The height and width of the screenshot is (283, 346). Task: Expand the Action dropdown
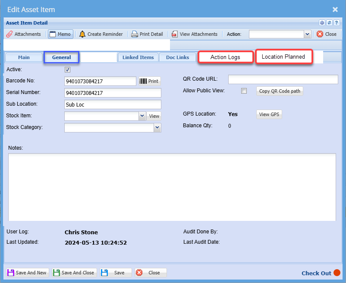[307, 34]
